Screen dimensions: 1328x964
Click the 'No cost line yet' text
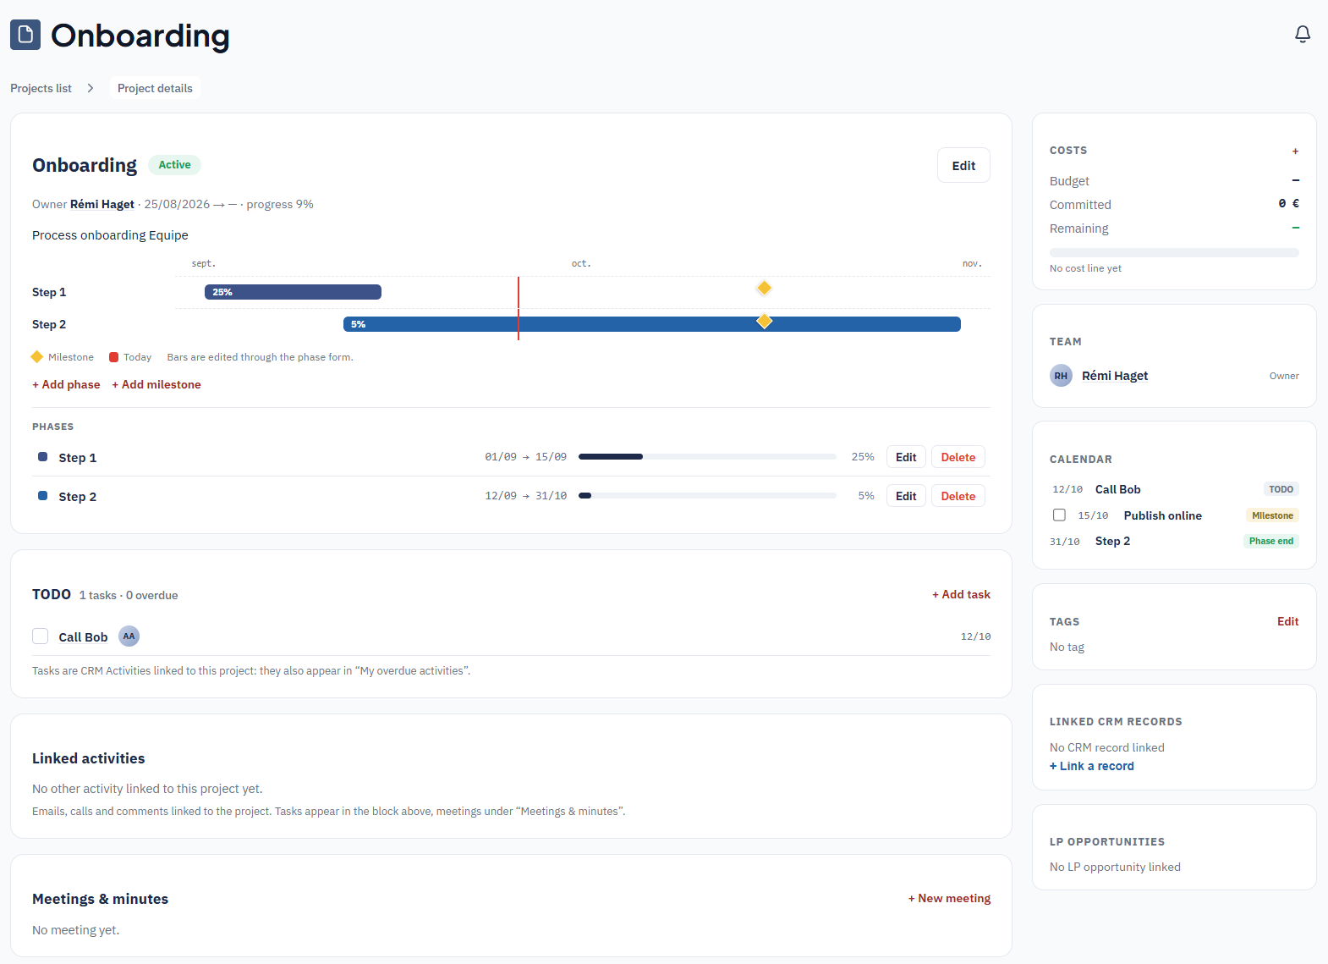[1085, 268]
